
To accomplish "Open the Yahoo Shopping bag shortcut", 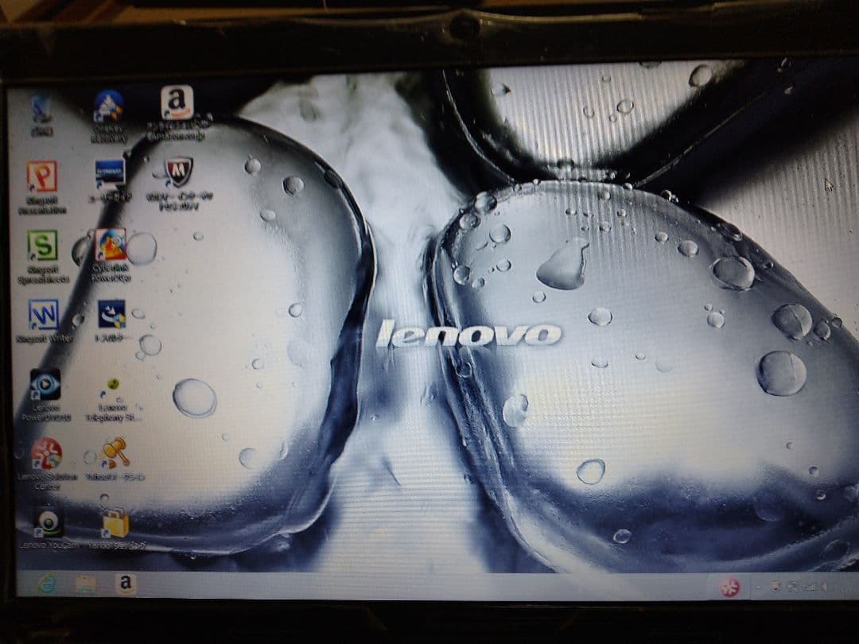I will pos(117,529).
